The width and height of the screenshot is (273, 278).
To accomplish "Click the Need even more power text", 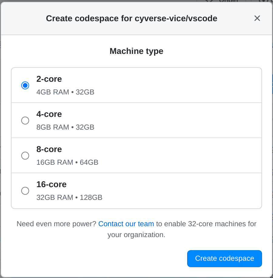I will [56, 224].
